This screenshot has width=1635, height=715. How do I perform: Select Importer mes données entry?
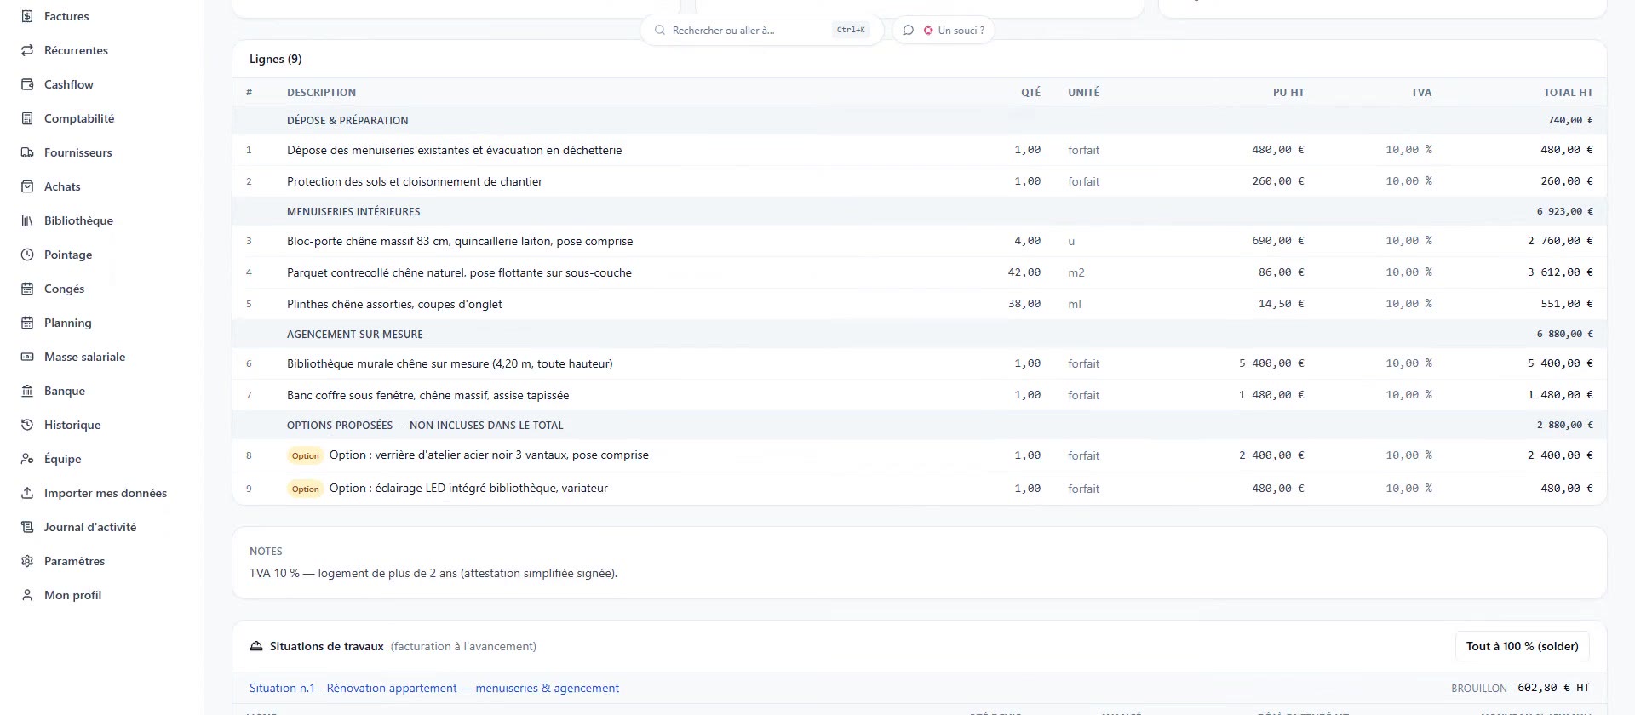pyautogui.click(x=105, y=493)
